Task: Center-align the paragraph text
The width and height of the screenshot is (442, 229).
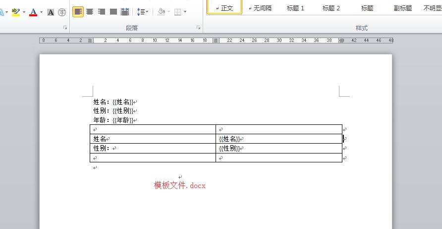Action: (x=90, y=12)
